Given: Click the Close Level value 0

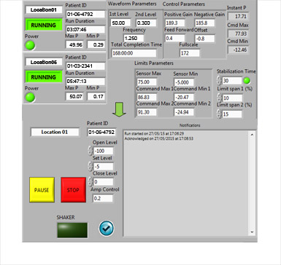Looking at the screenshot, I should (103, 182).
